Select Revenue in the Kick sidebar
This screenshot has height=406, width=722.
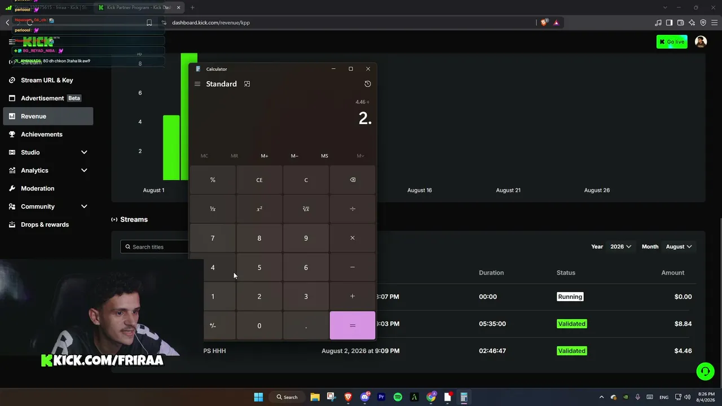[49, 116]
